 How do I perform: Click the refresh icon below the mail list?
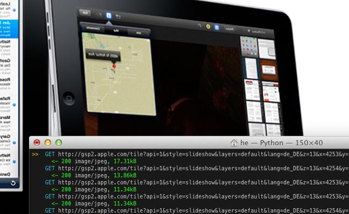click(x=13, y=184)
